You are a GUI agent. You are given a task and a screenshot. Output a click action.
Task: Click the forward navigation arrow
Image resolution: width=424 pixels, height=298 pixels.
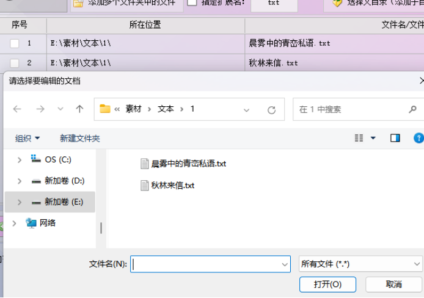pos(40,109)
